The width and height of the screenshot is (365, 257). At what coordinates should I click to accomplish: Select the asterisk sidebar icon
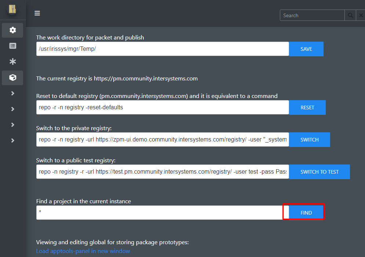tap(12, 61)
